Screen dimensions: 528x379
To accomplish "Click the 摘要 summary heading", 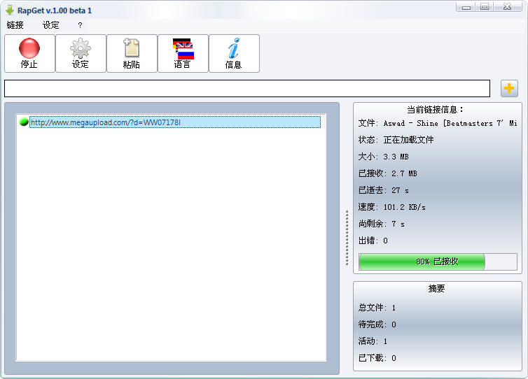I will 437,288.
